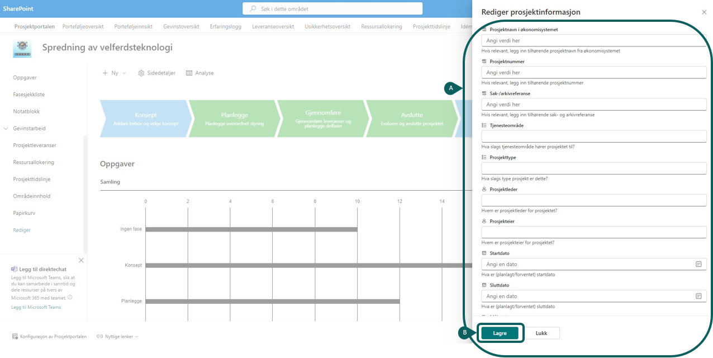Image resolution: width=713 pixels, height=358 pixels.
Task: Collapse the Gevinstarbeid navigation group
Action: (6, 129)
